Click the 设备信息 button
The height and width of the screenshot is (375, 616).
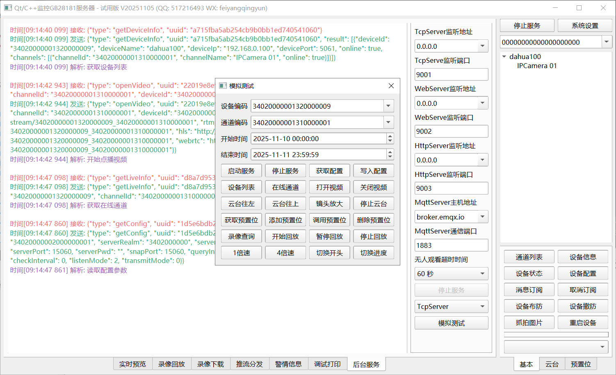point(583,257)
